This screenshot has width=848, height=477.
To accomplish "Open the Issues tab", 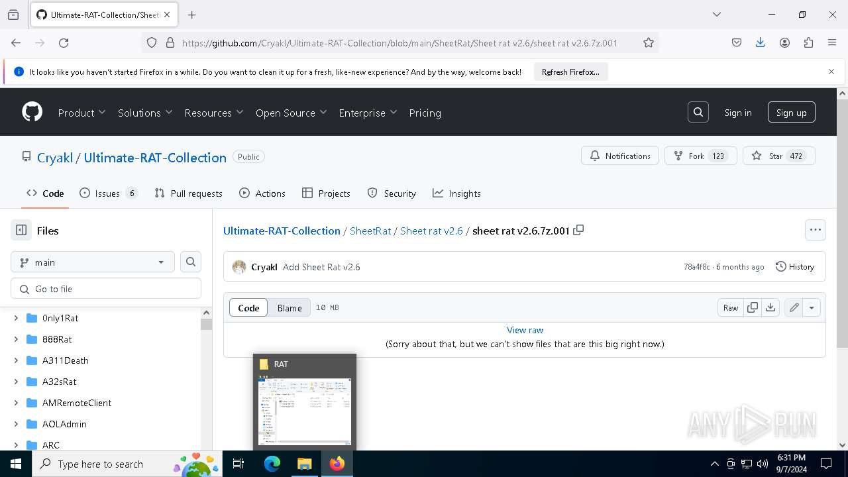I will 109,193.
